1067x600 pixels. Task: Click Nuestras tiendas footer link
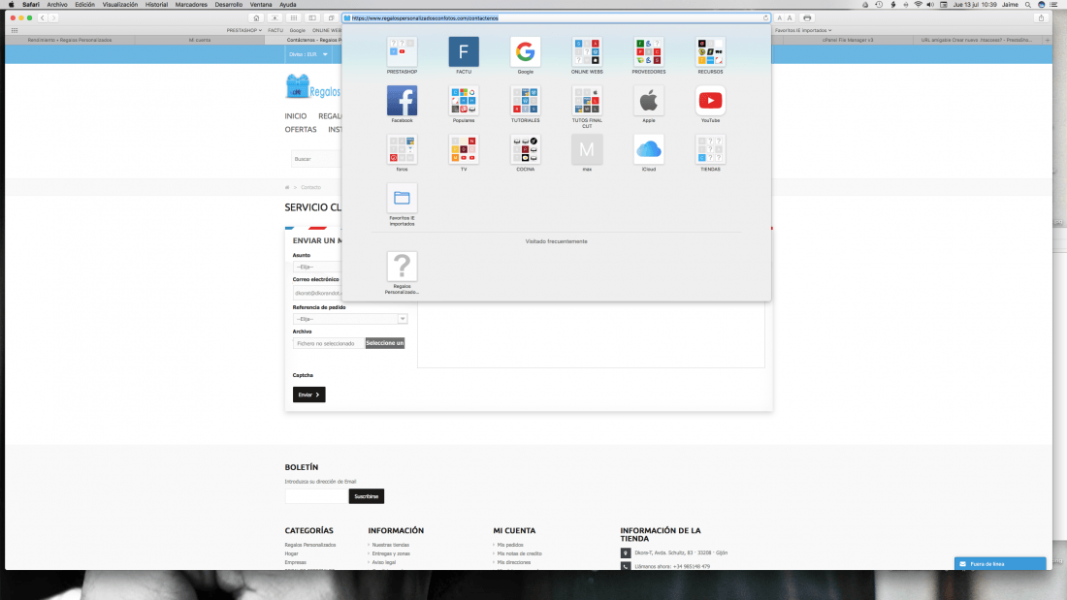pyautogui.click(x=391, y=545)
